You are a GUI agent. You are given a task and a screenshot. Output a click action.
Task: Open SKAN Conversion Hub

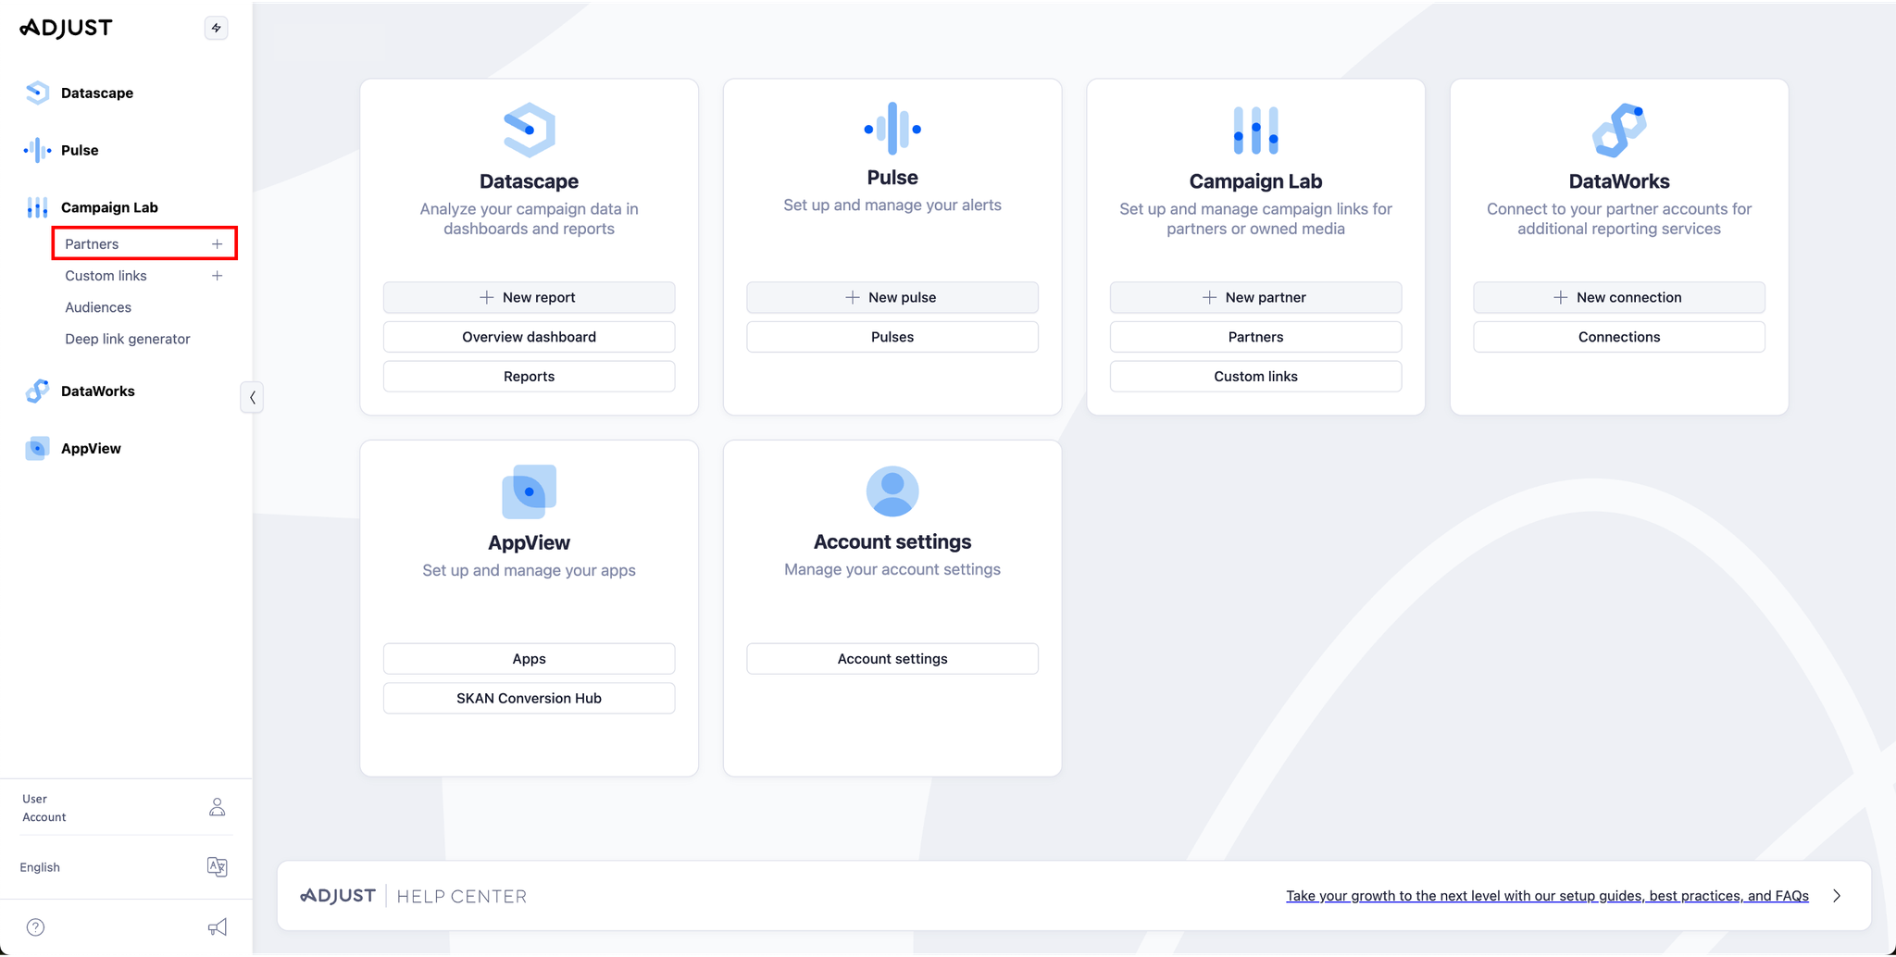(530, 699)
